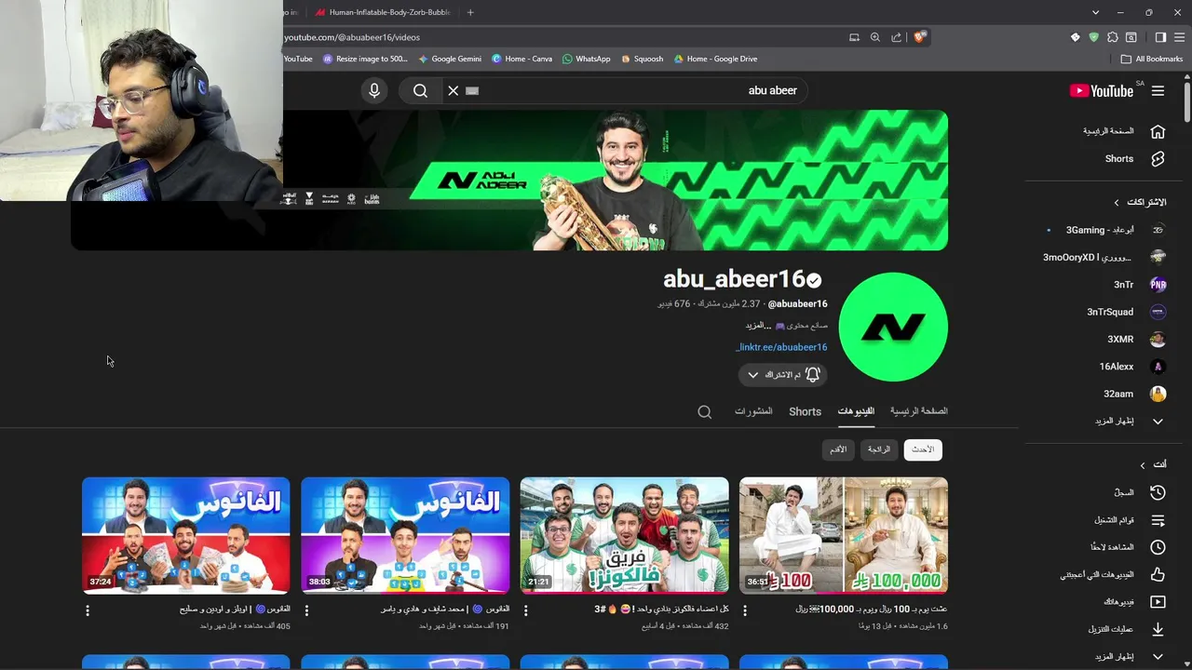Image resolution: width=1192 pixels, height=670 pixels.
Task: Open the Playlists icon in sidebar
Action: coord(1158,520)
